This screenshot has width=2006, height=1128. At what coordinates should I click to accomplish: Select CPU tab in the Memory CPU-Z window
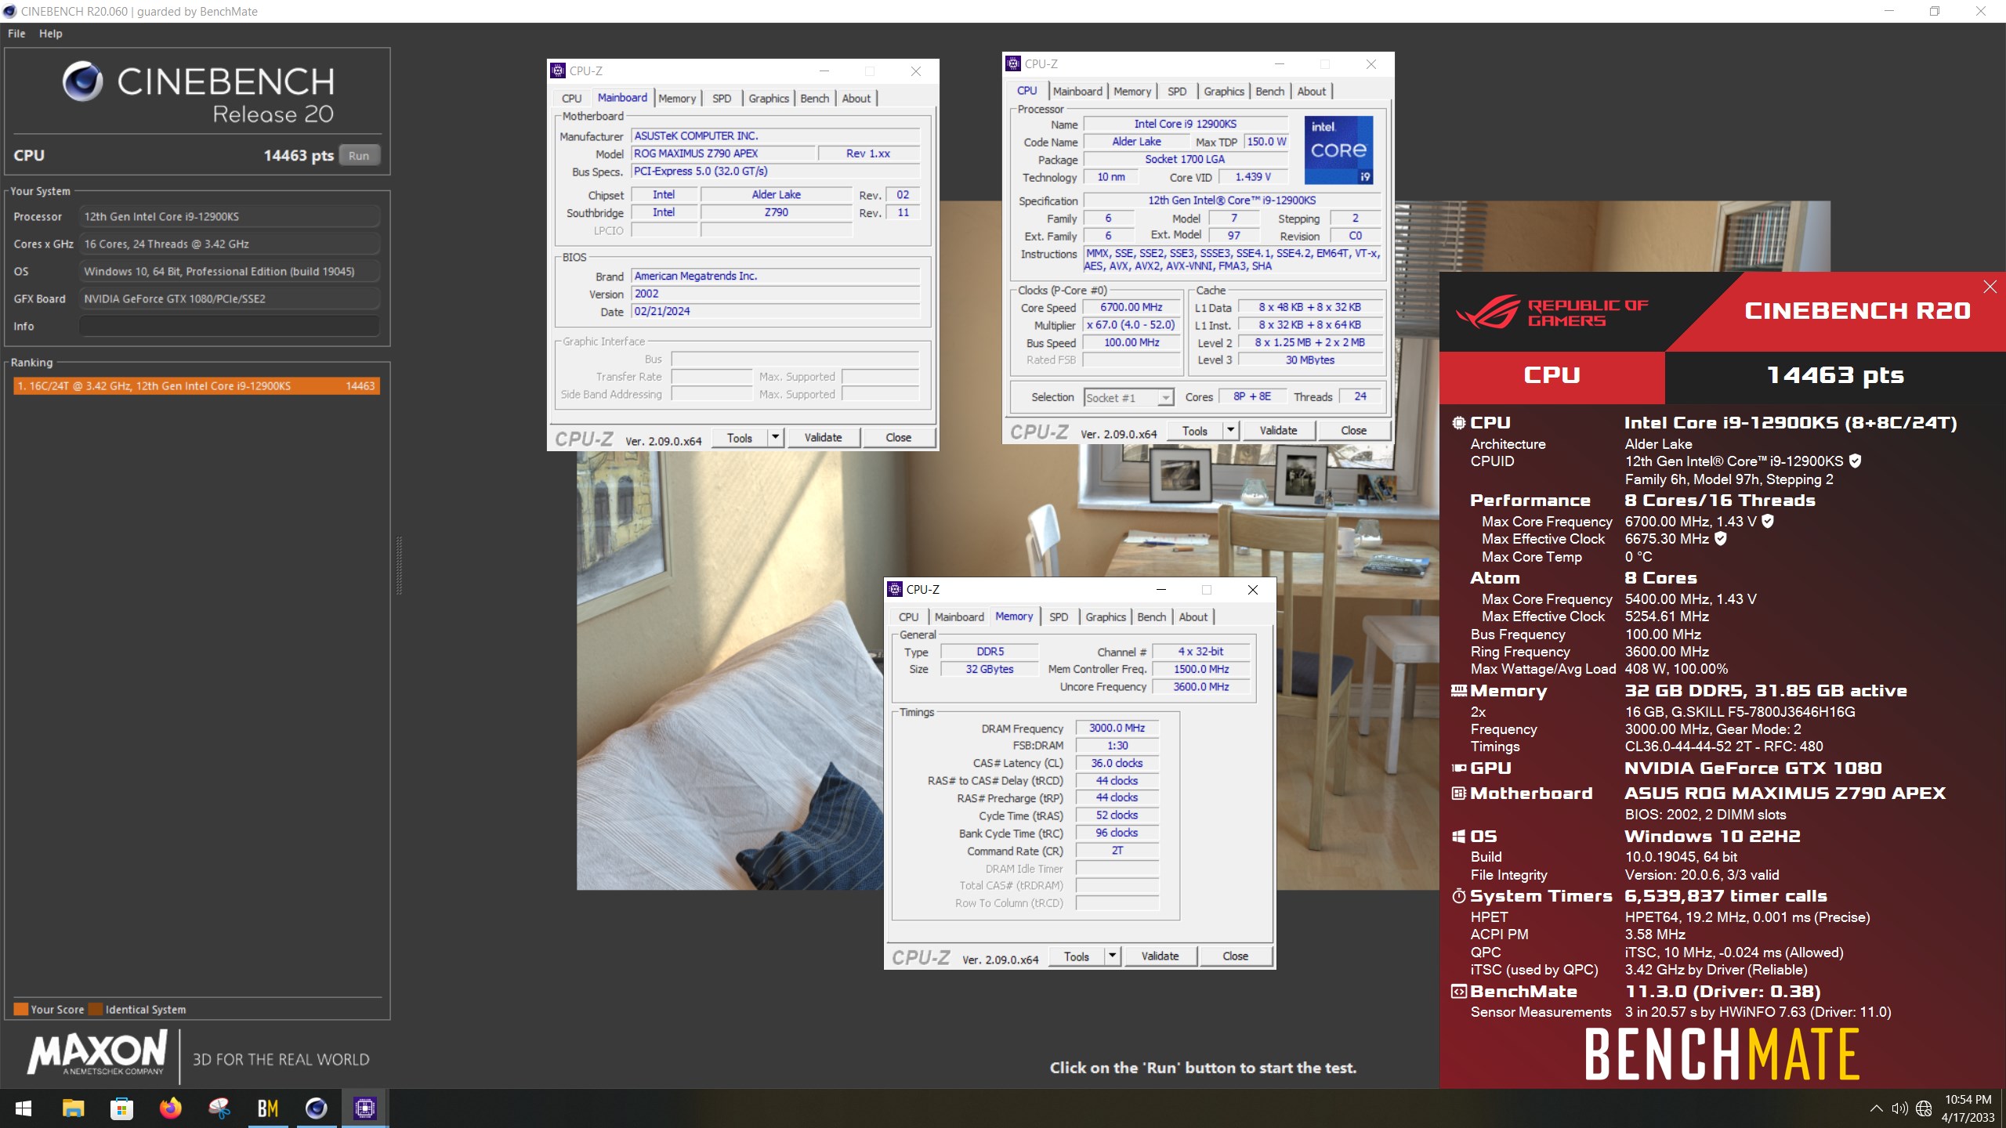pyautogui.click(x=908, y=617)
